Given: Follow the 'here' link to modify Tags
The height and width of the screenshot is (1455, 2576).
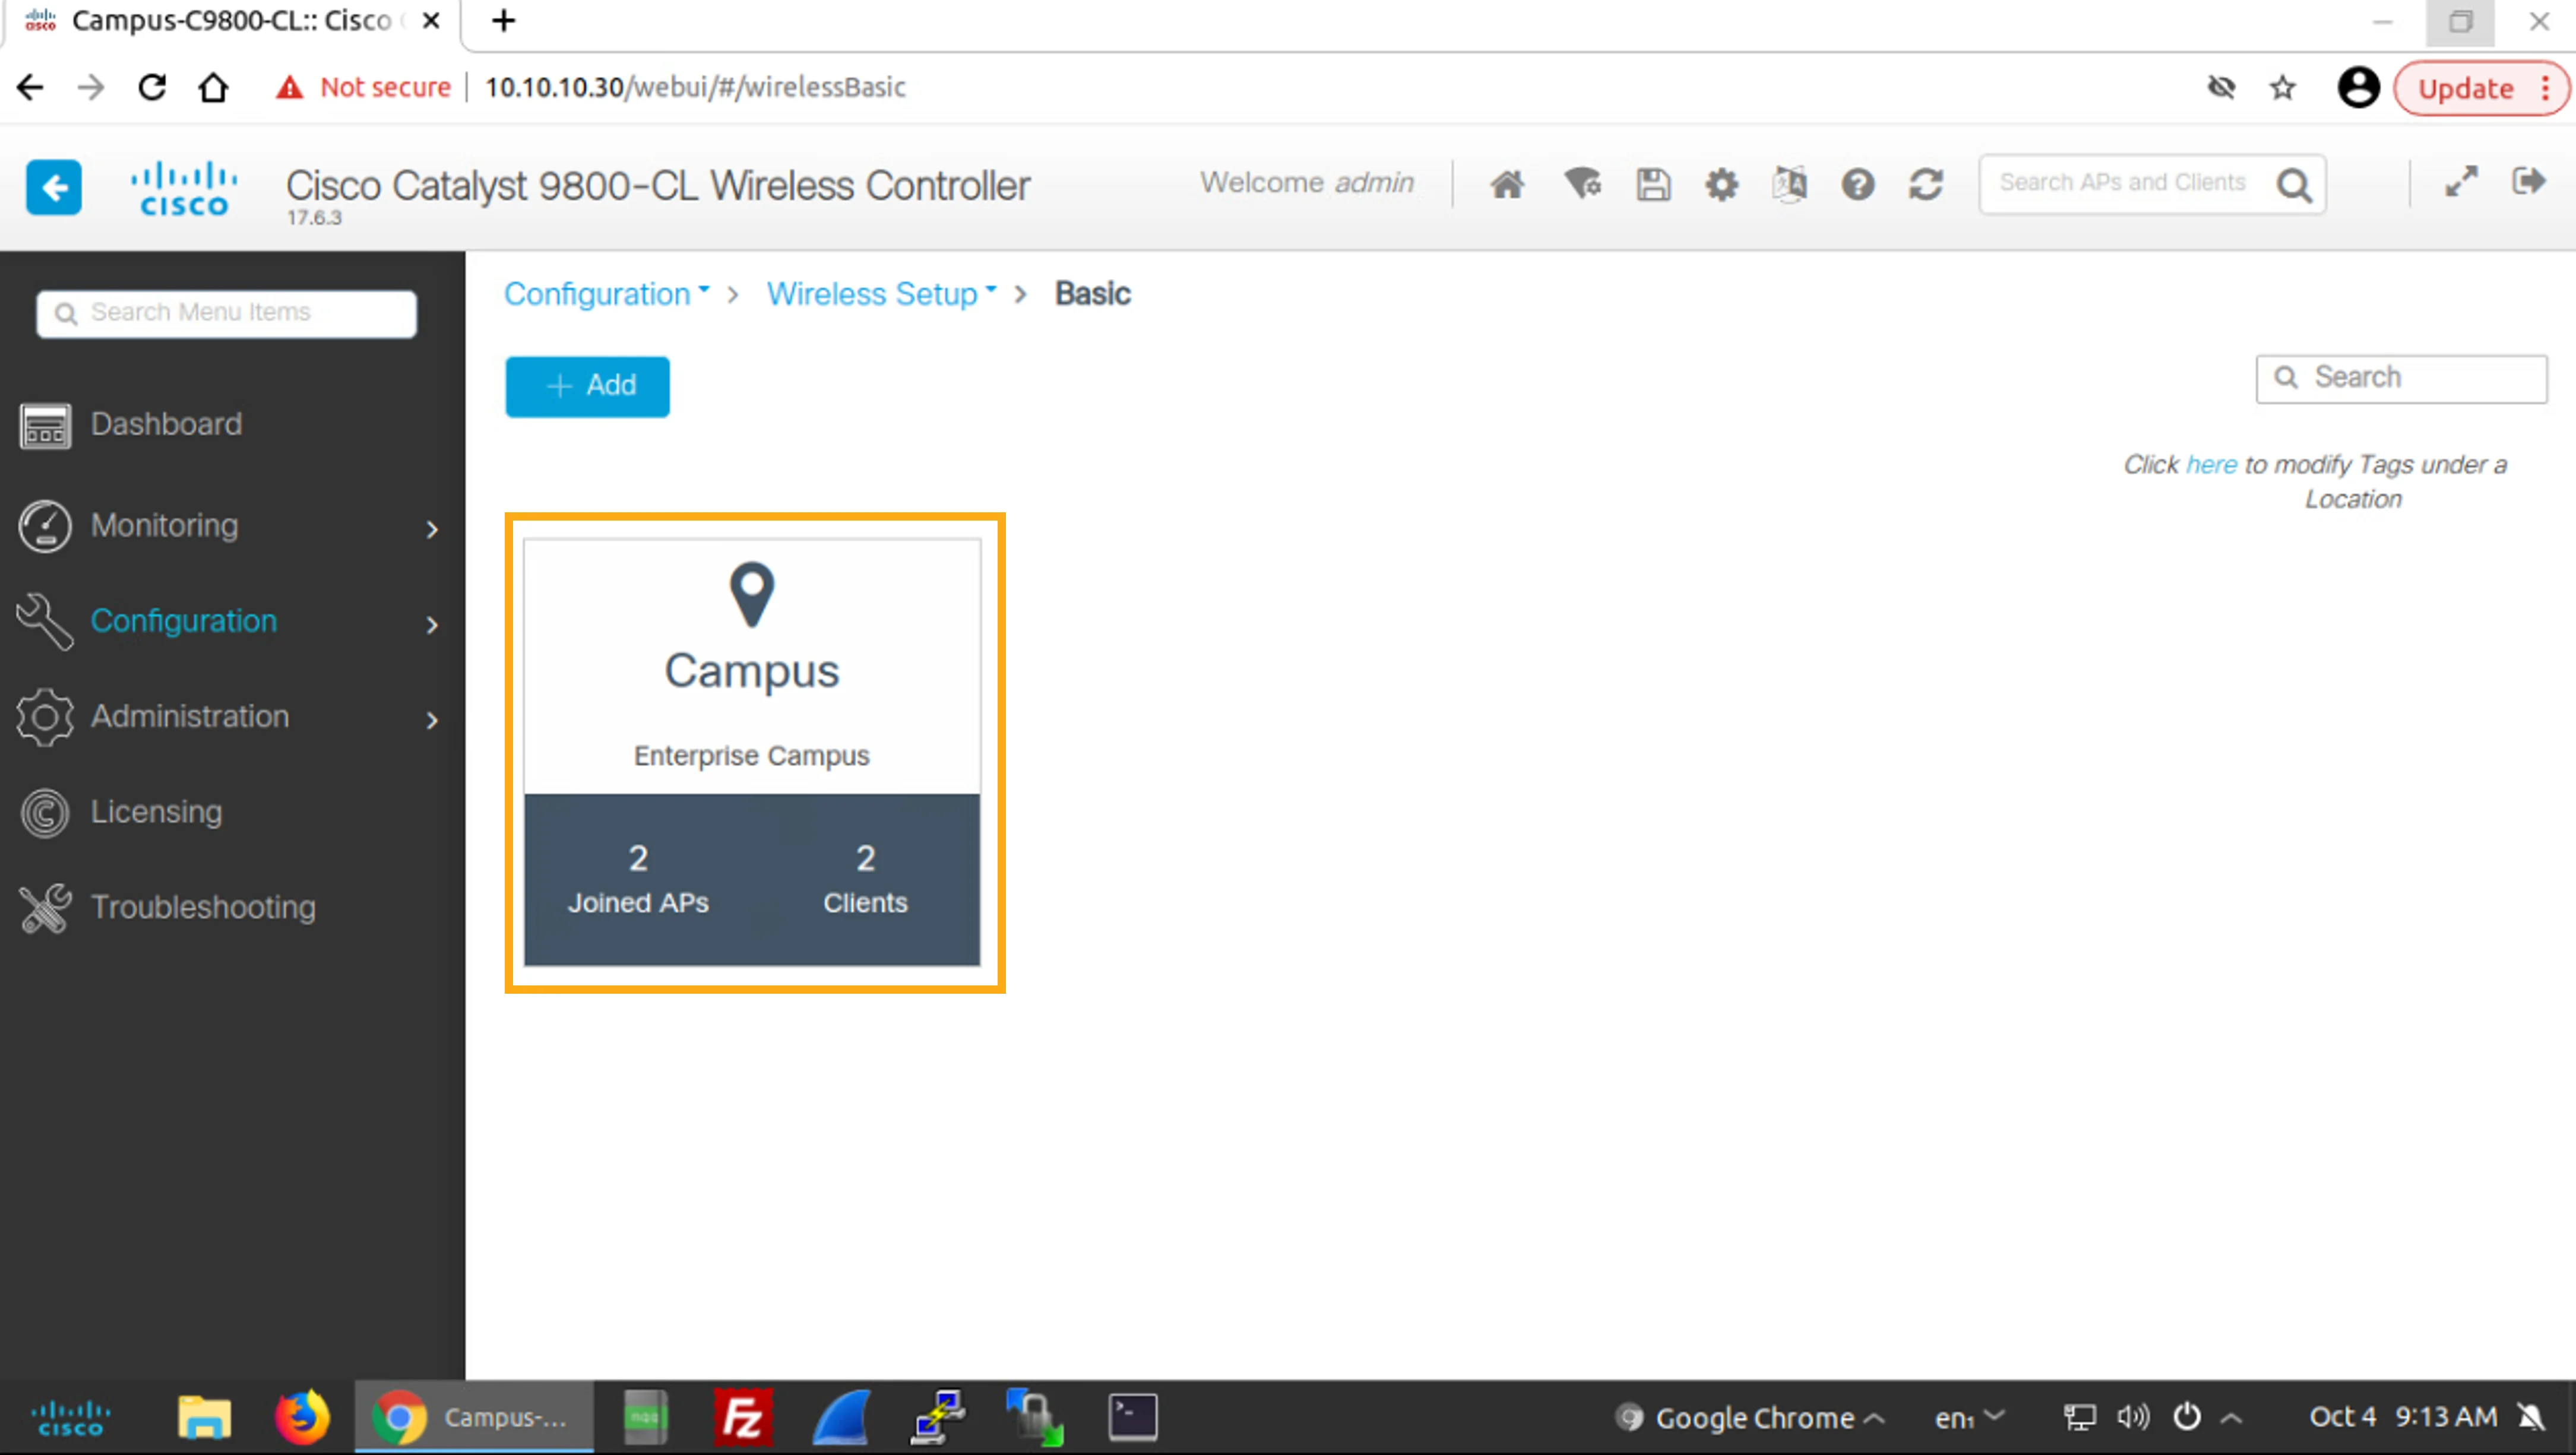Looking at the screenshot, I should point(2211,464).
